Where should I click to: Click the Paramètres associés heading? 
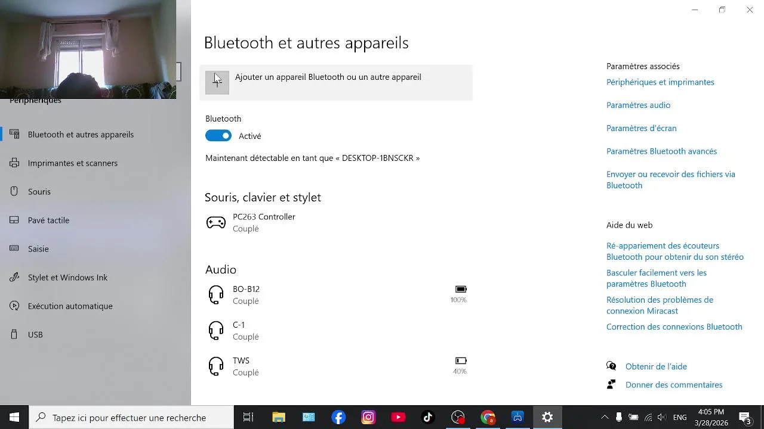[x=643, y=66]
